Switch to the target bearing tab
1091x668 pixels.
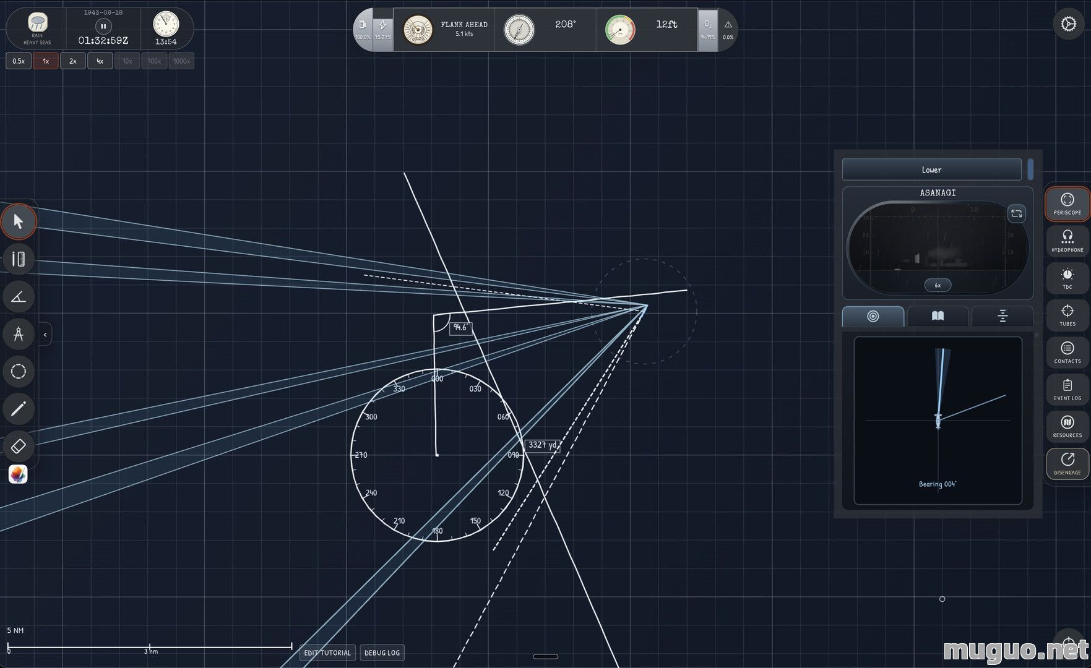pos(873,316)
